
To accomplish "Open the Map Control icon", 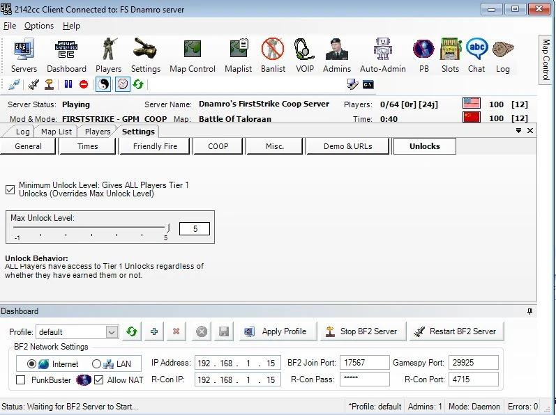I will point(192,56).
